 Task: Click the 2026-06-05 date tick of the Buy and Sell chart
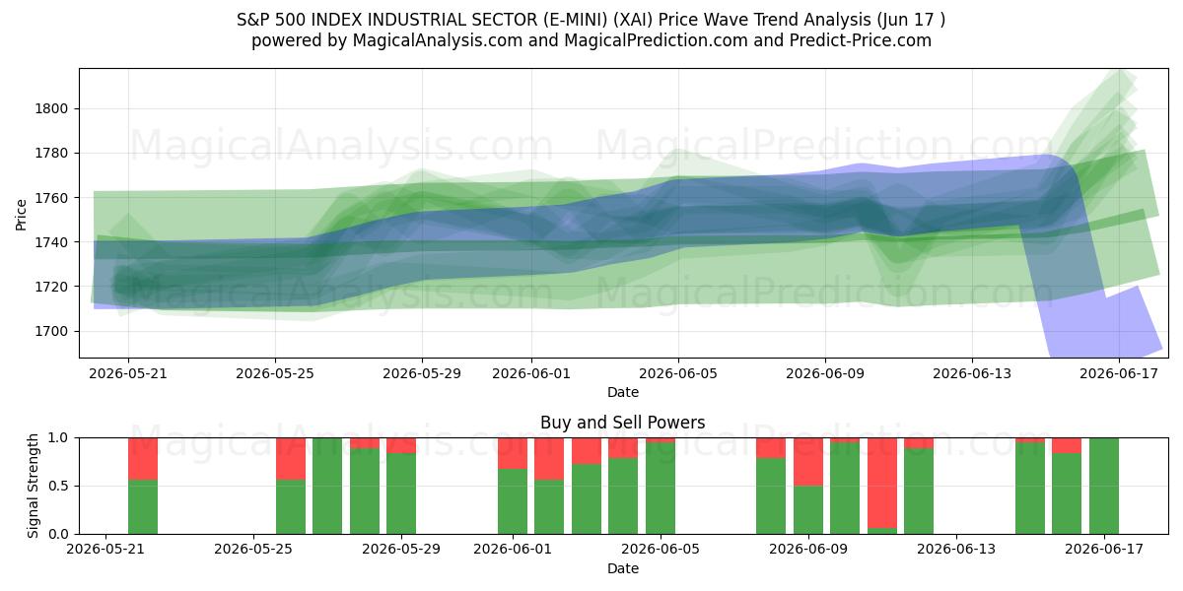[x=661, y=550]
